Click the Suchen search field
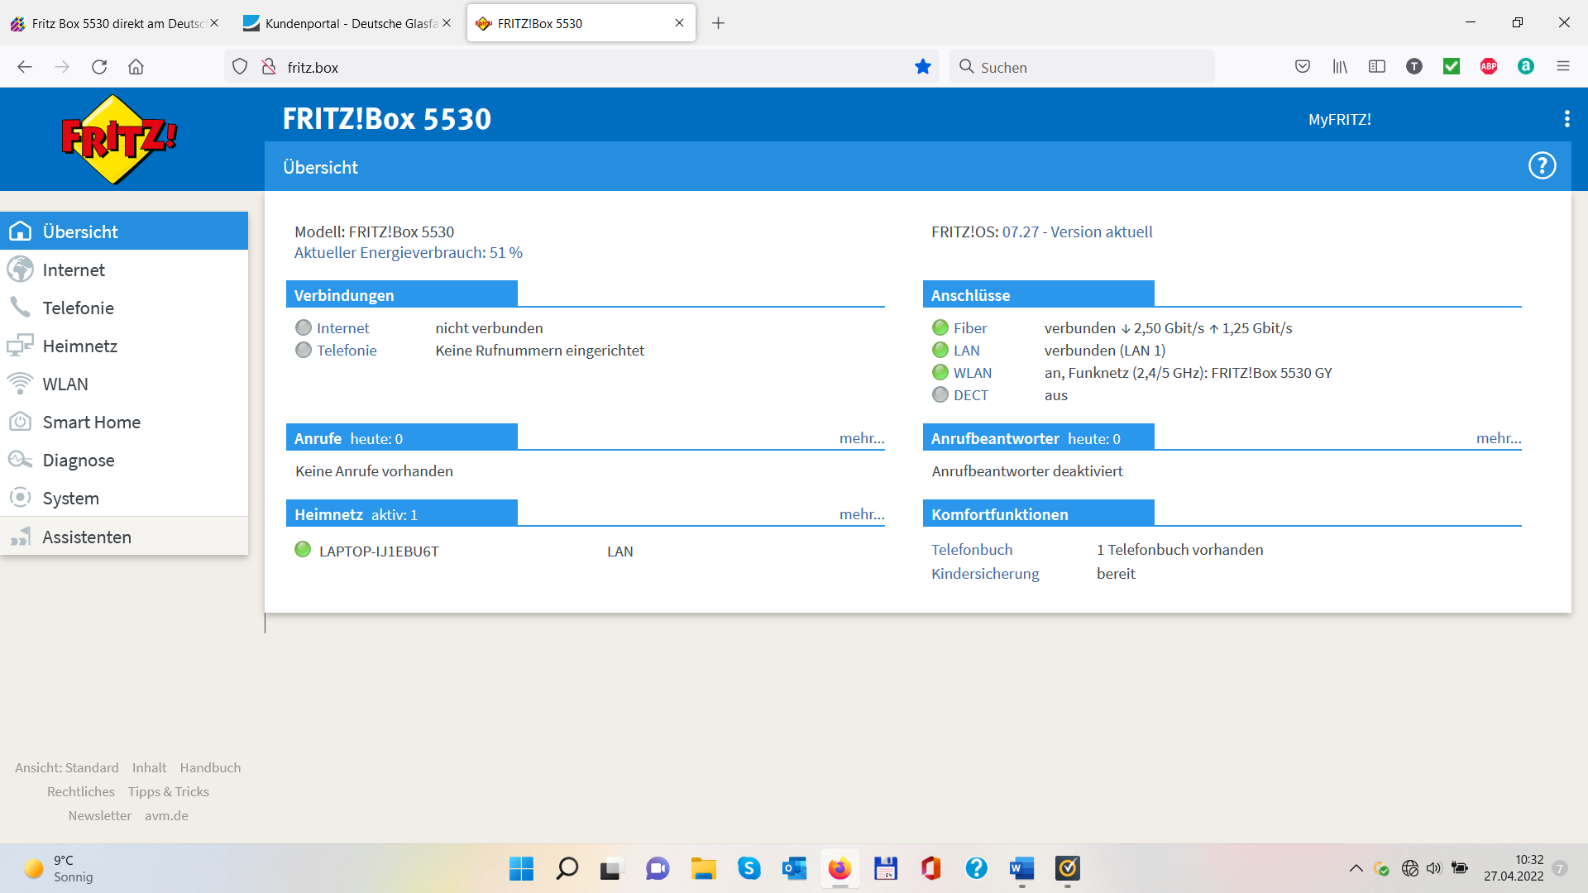This screenshot has width=1588, height=893. point(1082,67)
